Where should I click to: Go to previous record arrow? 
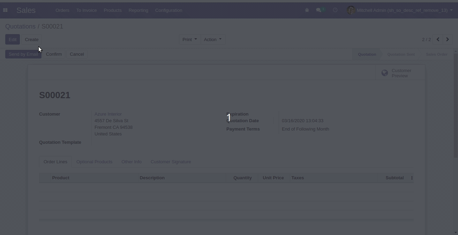(x=438, y=39)
